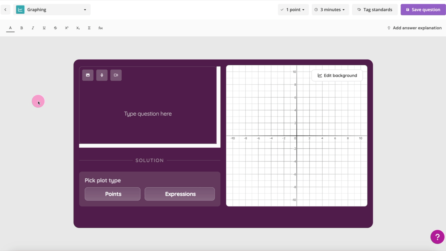
Task: Click Tag standards button
Action: pos(375,10)
